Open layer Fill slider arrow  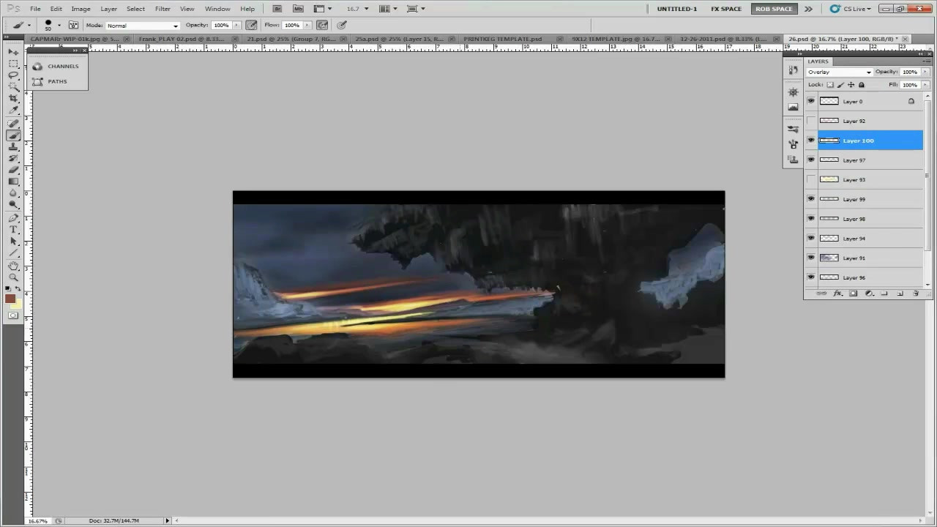click(926, 85)
